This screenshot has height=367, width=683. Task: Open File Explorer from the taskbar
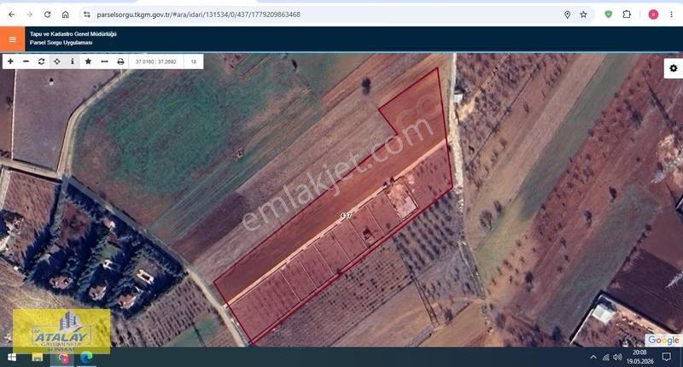coord(38,358)
